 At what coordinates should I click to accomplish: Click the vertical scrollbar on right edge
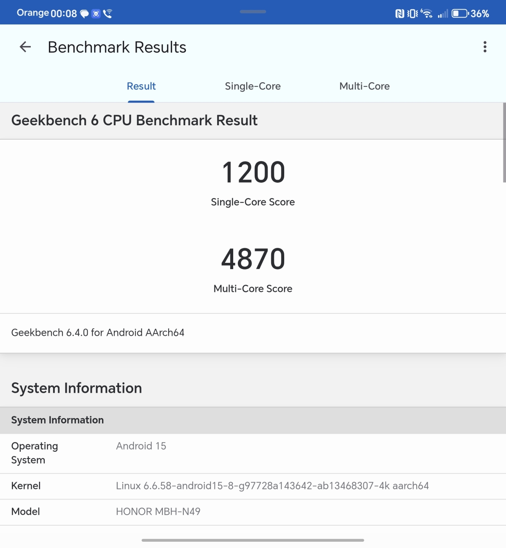click(504, 143)
